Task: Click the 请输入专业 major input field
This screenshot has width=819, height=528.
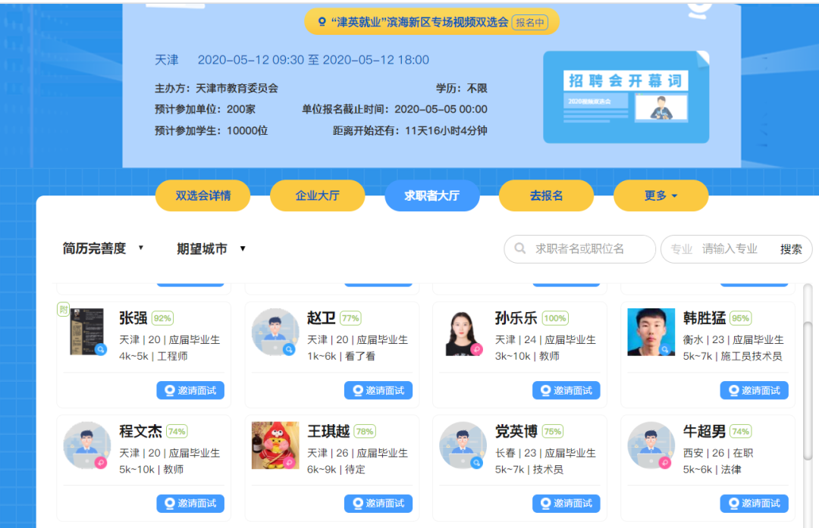Action: tap(734, 249)
